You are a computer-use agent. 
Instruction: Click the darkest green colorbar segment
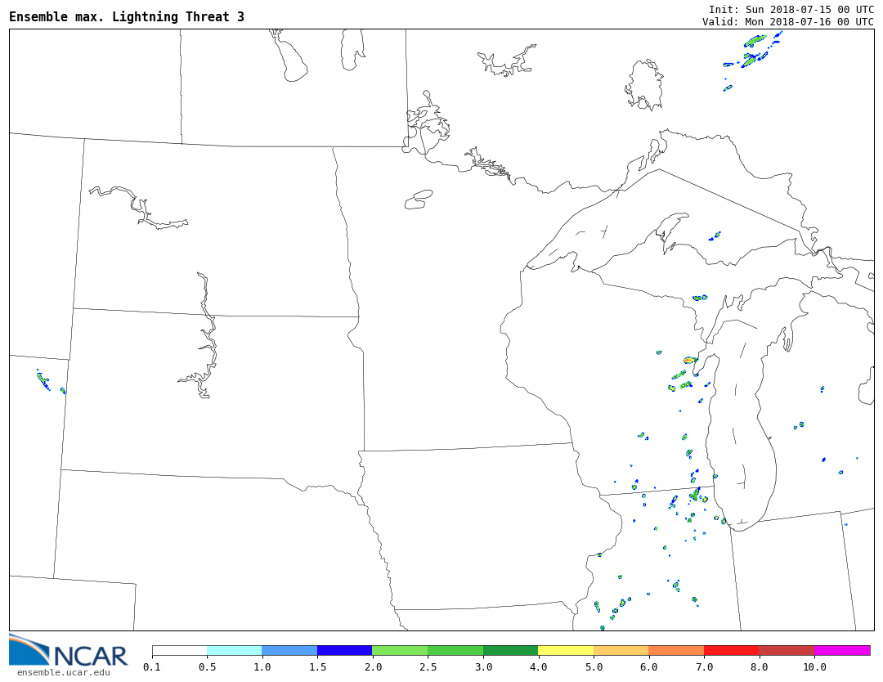point(510,651)
